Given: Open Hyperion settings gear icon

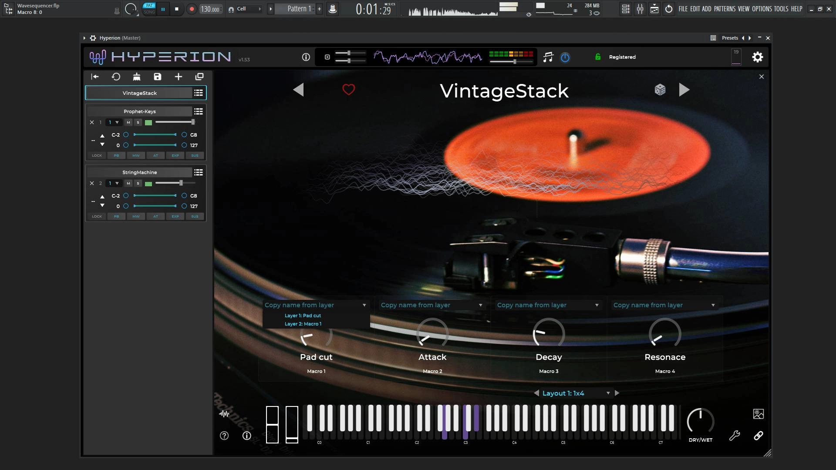Looking at the screenshot, I should [x=758, y=57].
